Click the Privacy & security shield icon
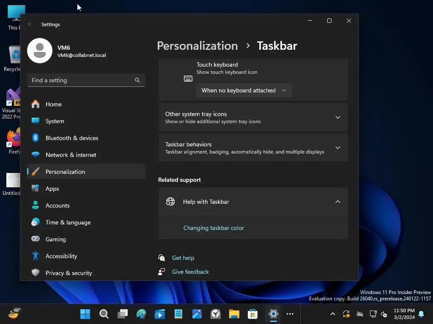This screenshot has height=324, width=433. pos(36,273)
